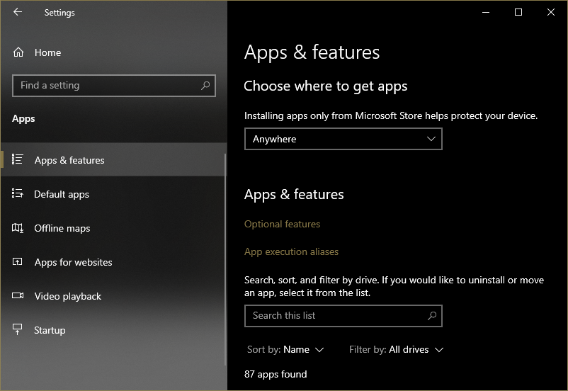This screenshot has width=568, height=391.
Task: Click the Choose where to get apps heading
Action: (325, 86)
